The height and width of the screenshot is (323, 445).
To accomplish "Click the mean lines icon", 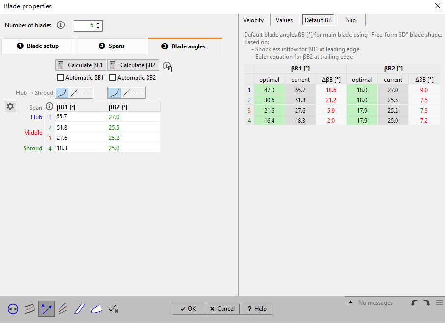I will coord(63,309).
